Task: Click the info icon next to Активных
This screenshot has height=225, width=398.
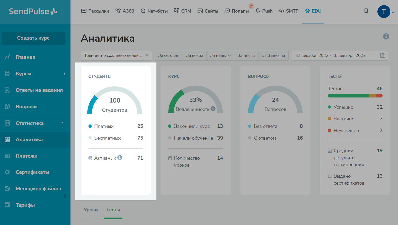Action: [x=120, y=158]
